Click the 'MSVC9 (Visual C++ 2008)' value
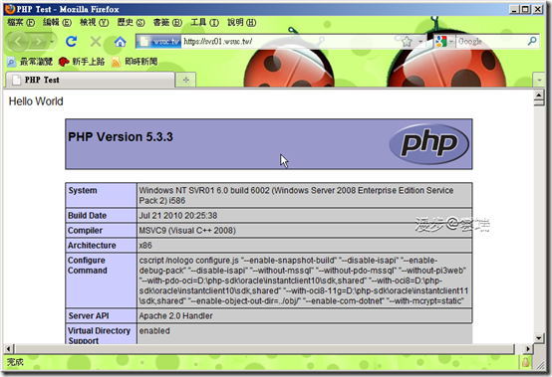 point(187,231)
